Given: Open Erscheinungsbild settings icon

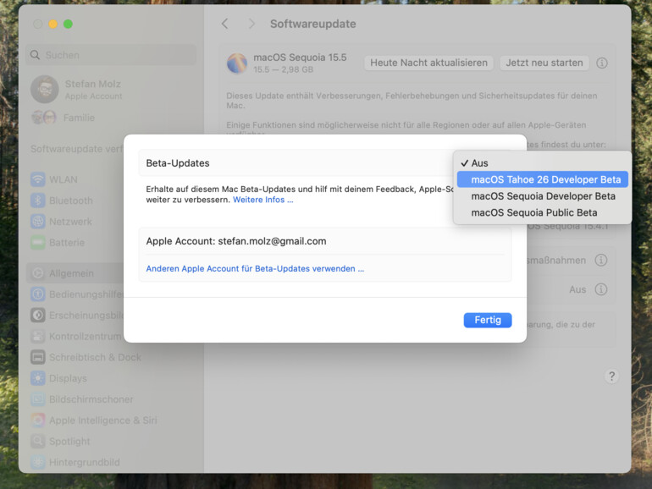Looking at the screenshot, I should pos(38,316).
